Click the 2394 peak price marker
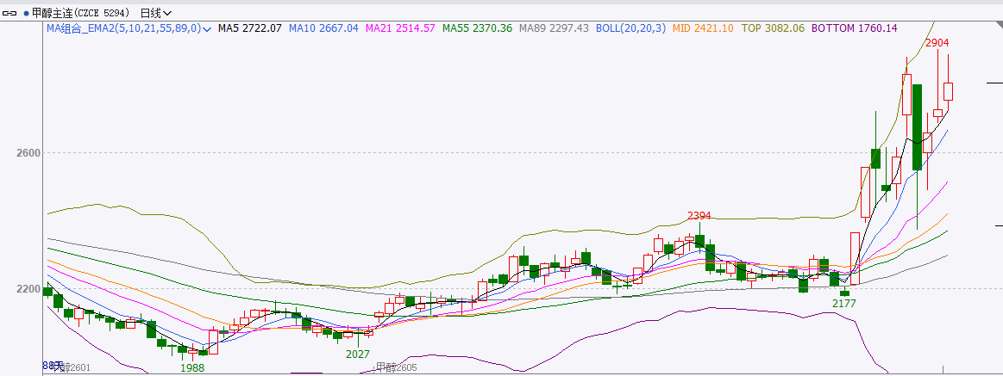The height and width of the screenshot is (376, 1003). [699, 215]
